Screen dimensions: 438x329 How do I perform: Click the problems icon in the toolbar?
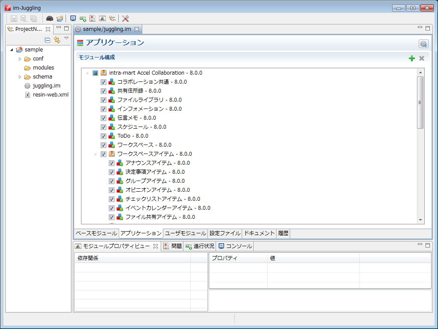[x=93, y=18]
